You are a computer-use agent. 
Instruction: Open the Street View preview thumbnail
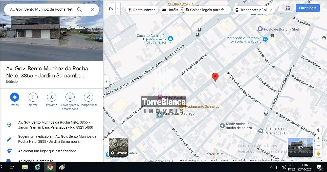click(300, 147)
